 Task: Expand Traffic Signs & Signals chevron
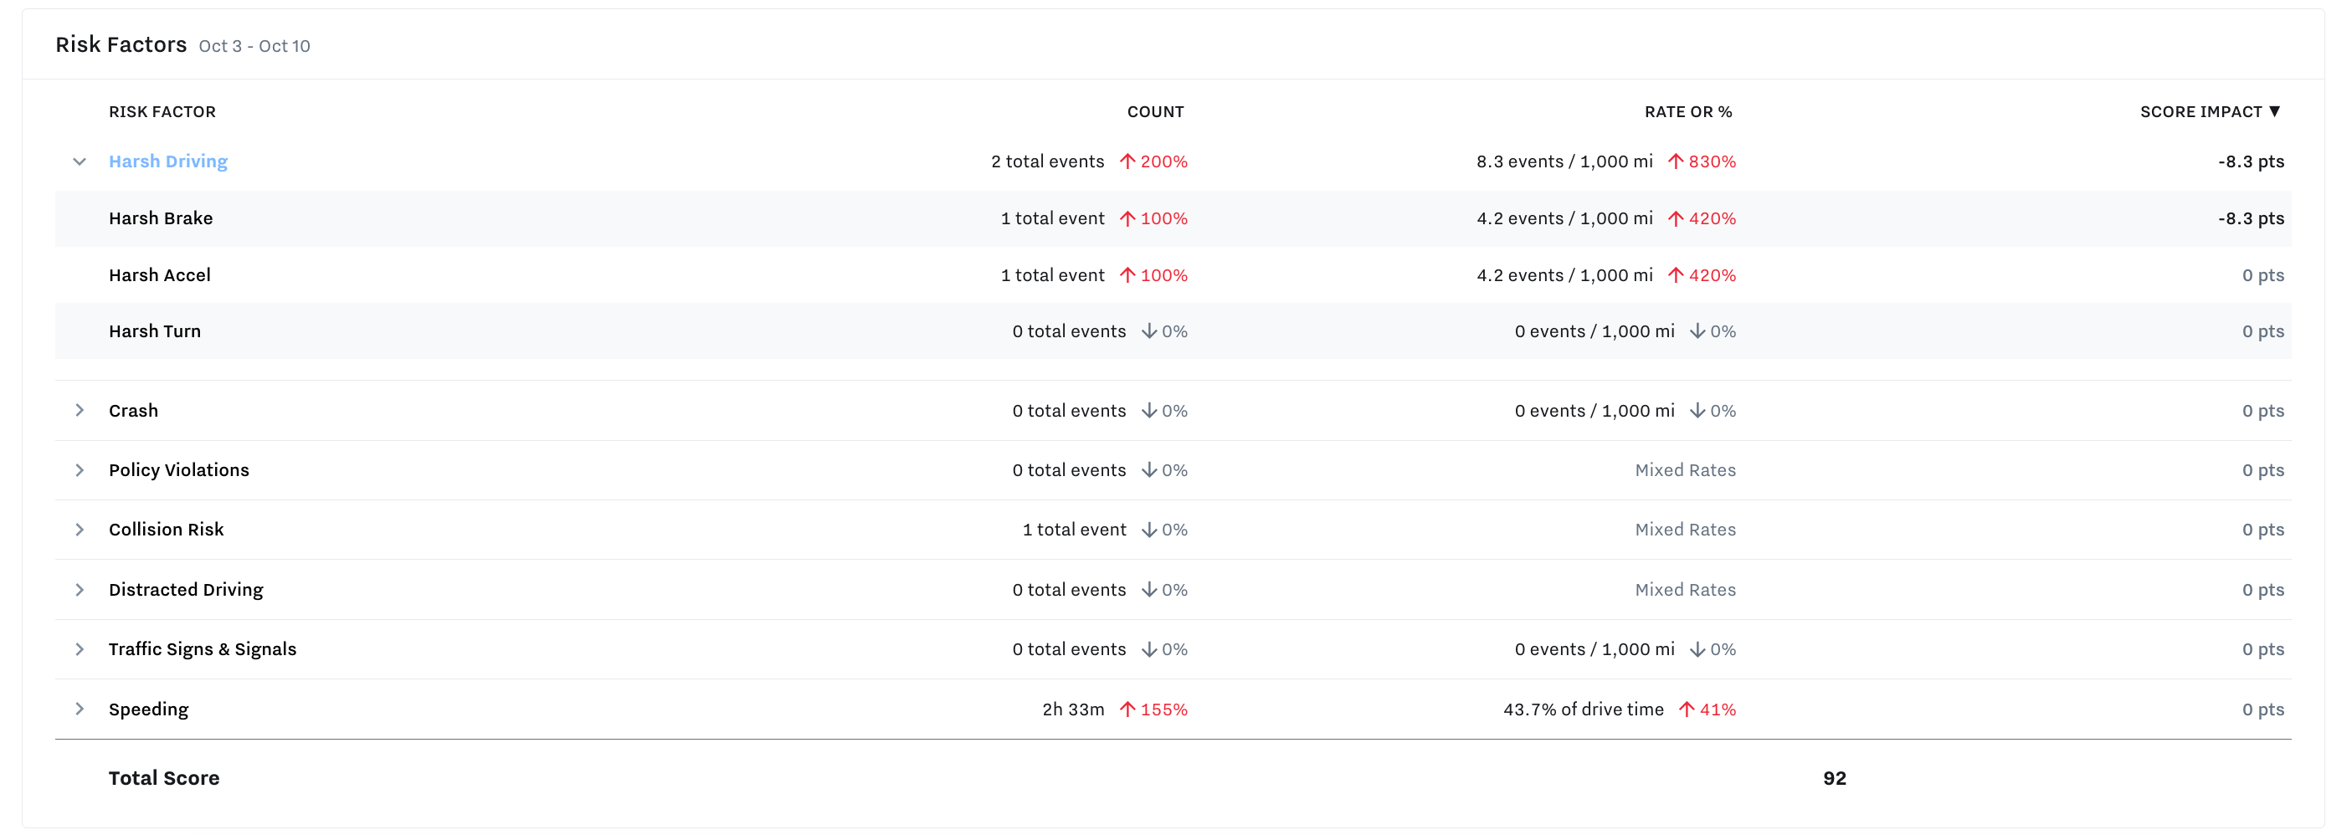pos(80,648)
